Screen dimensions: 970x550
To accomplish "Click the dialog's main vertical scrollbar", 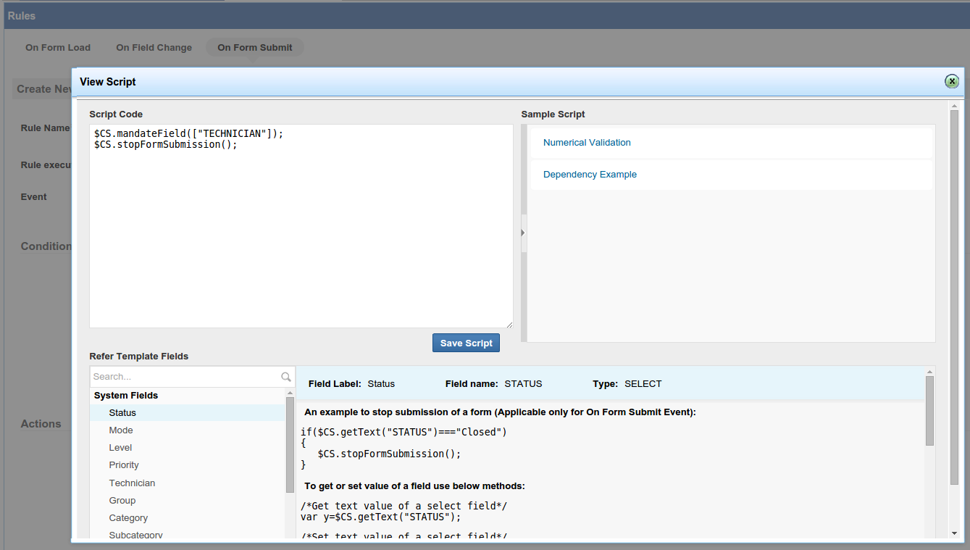I will point(954,297).
